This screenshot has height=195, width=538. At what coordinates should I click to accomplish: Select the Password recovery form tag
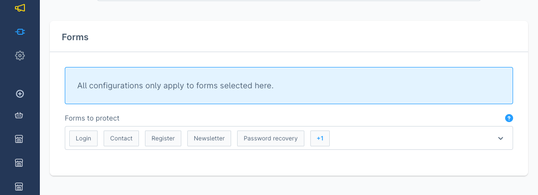(270, 138)
